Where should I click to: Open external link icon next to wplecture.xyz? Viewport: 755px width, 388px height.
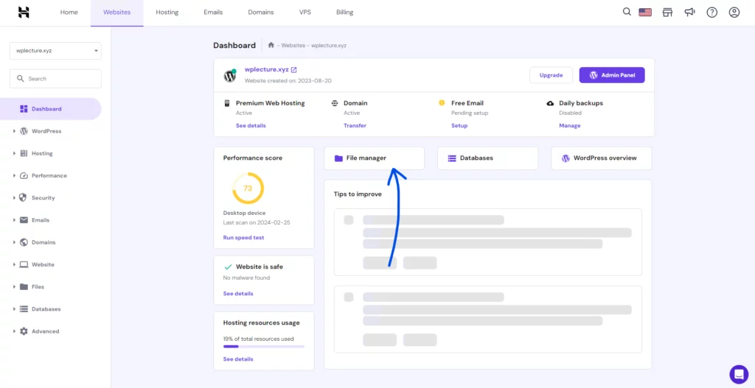click(x=294, y=70)
